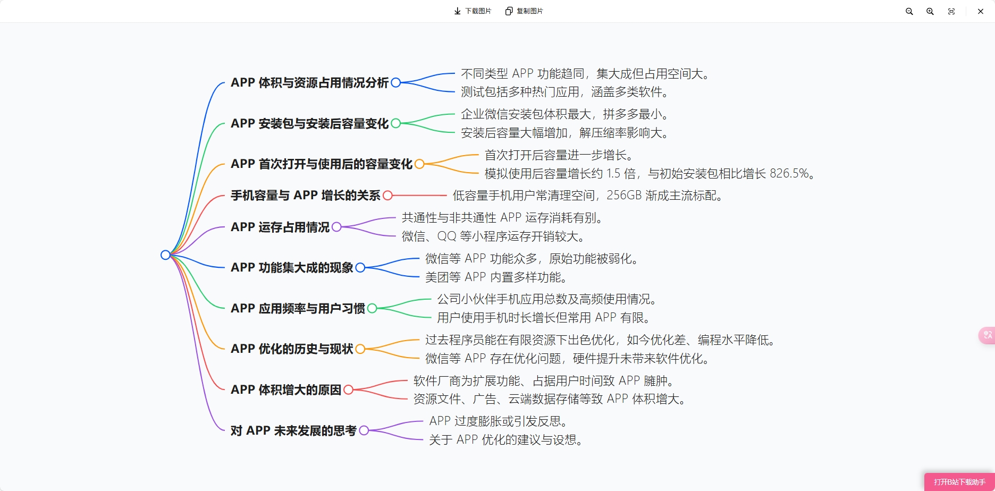Collapse the 对 APP 未来发展的思考 branch node

point(364,431)
